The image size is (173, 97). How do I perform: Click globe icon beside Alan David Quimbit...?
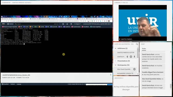tap(134, 69)
